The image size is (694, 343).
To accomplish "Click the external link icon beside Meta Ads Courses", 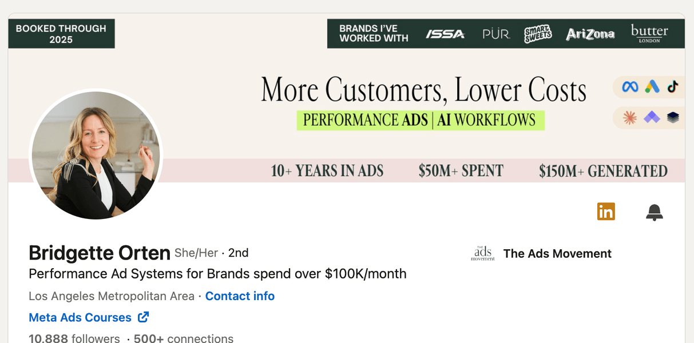I will [144, 317].
